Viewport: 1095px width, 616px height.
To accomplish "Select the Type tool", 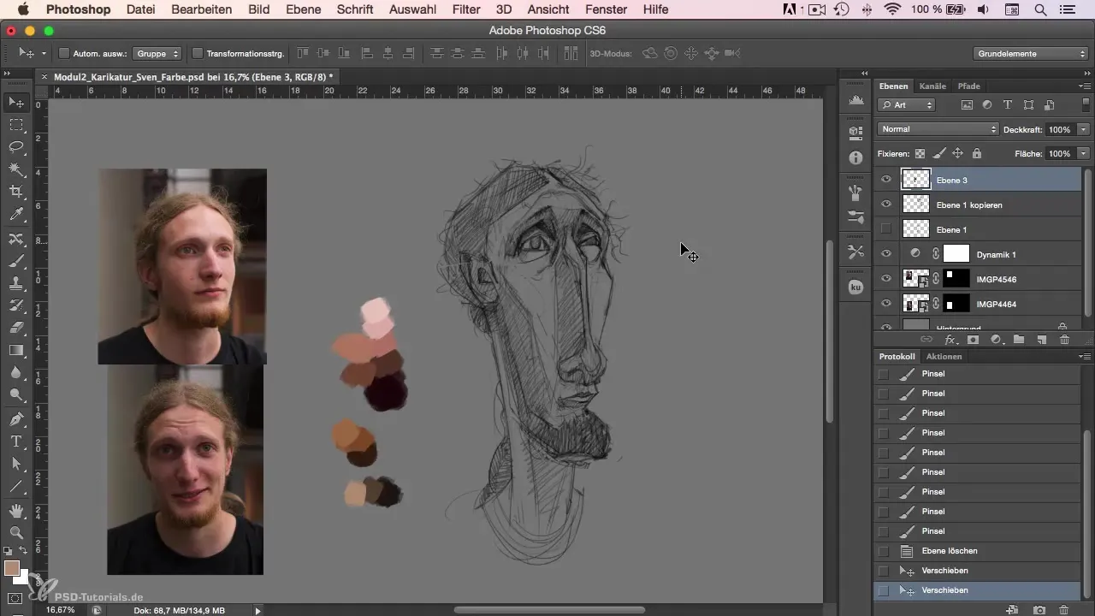I will [16, 441].
